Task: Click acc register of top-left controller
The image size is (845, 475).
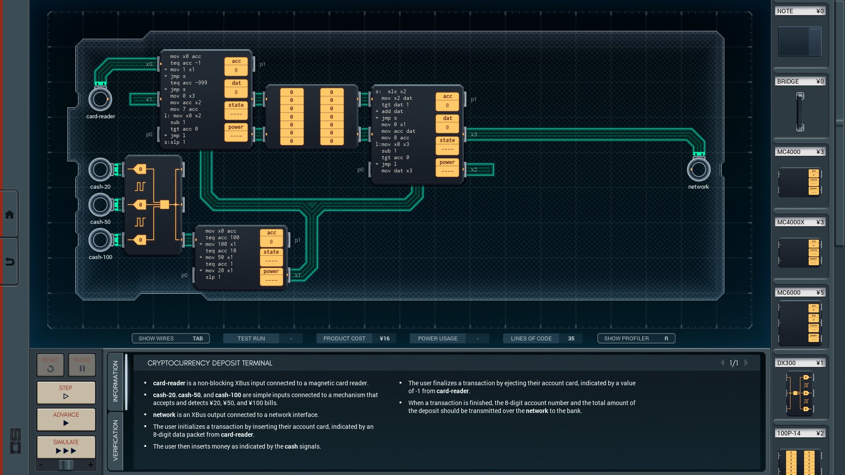Action: pos(236,66)
